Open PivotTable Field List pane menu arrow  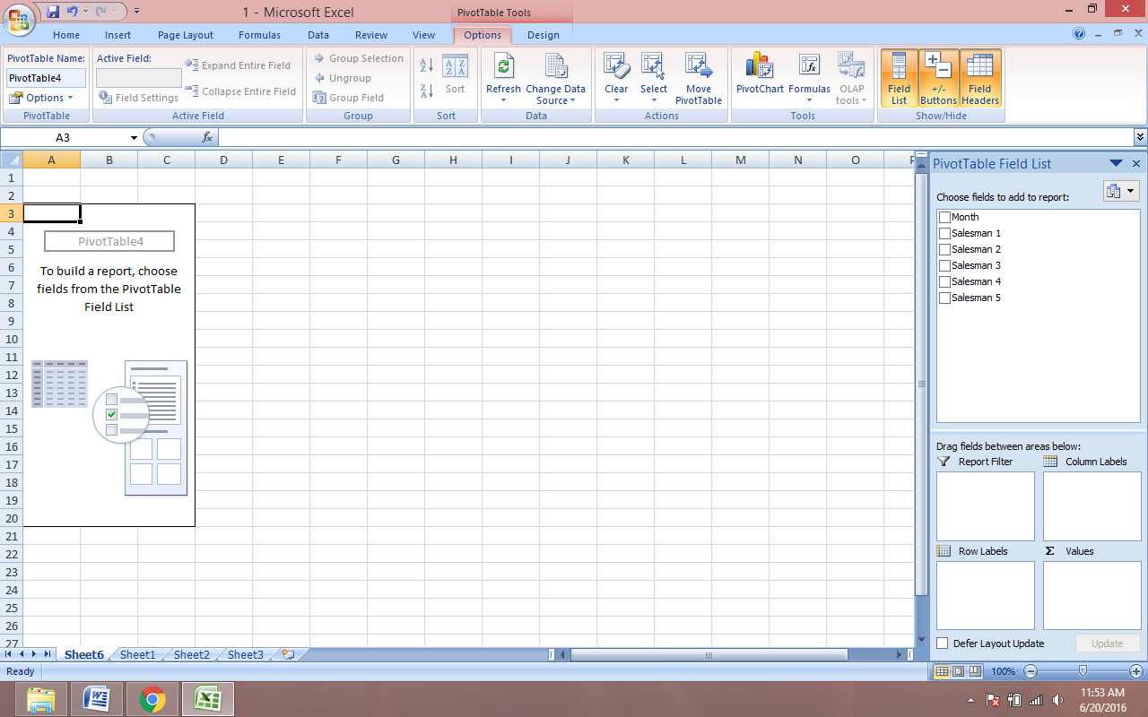(1116, 164)
